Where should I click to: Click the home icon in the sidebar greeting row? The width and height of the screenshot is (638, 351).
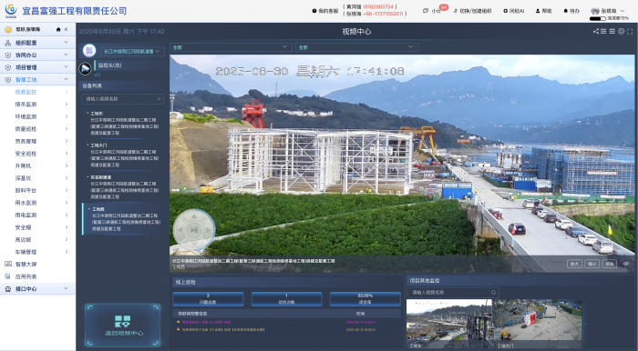pos(58,29)
